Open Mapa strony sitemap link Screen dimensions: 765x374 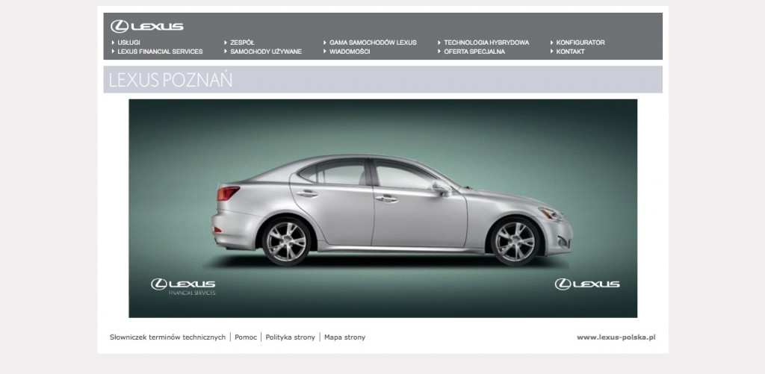point(344,337)
